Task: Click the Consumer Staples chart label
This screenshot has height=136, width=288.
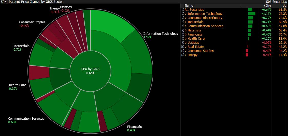Action: 32,22
